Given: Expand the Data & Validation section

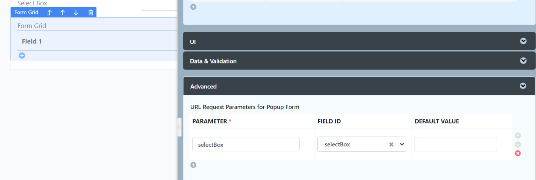Looking at the screenshot, I should [x=359, y=61].
